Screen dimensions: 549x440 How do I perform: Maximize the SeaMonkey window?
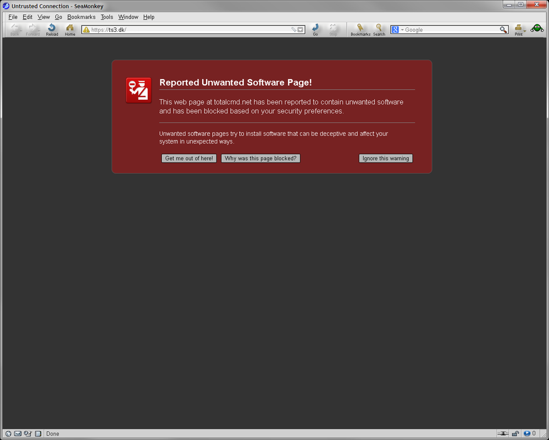click(x=520, y=4)
